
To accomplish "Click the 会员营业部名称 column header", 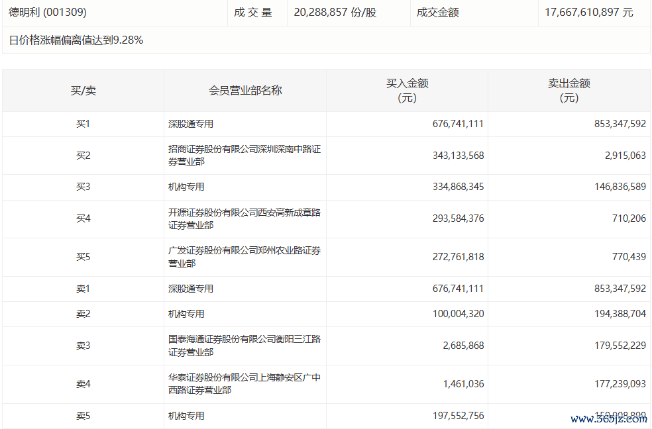I will point(245,91).
